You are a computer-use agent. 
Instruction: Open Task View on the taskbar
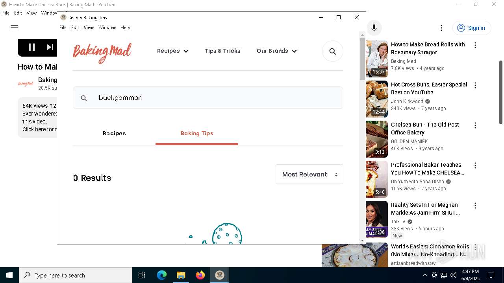[142, 275]
